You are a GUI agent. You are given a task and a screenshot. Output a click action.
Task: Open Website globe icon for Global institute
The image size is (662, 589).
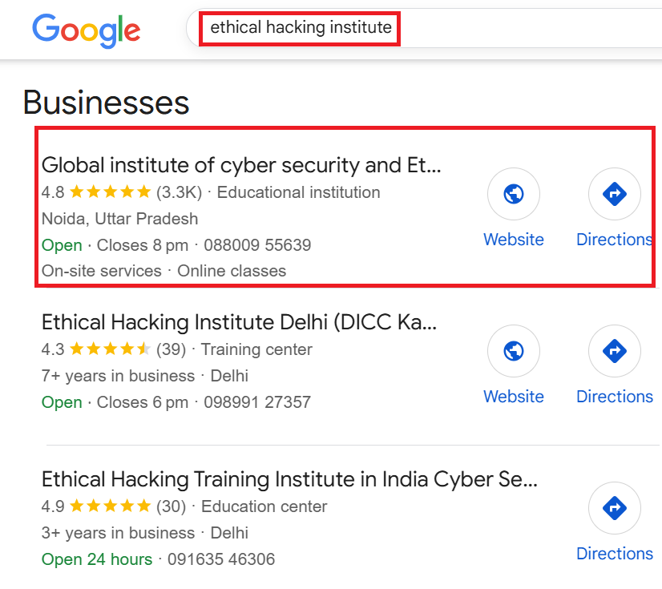pos(514,194)
